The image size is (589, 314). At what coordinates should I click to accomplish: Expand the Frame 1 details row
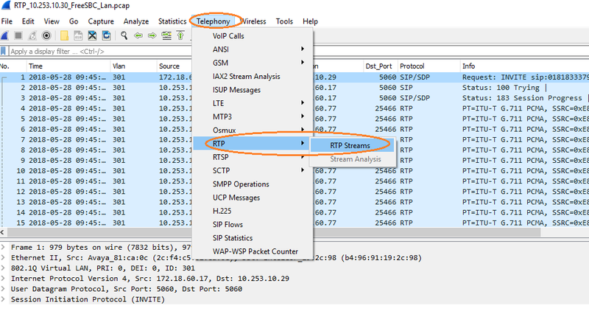click(x=4, y=248)
